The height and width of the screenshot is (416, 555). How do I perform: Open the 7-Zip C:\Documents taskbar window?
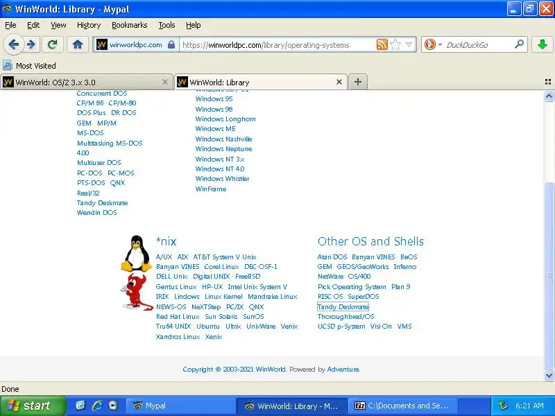404,406
